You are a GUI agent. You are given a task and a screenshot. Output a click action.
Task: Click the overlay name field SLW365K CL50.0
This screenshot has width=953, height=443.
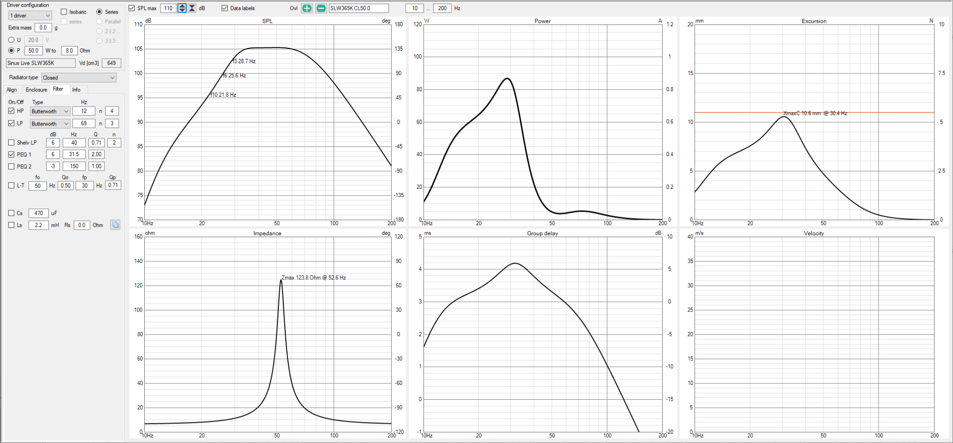(359, 8)
